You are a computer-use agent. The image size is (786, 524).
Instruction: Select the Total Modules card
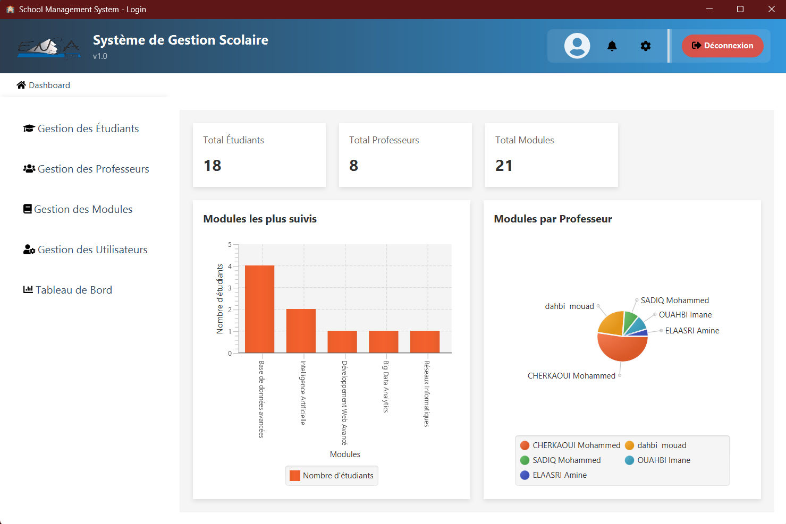552,155
